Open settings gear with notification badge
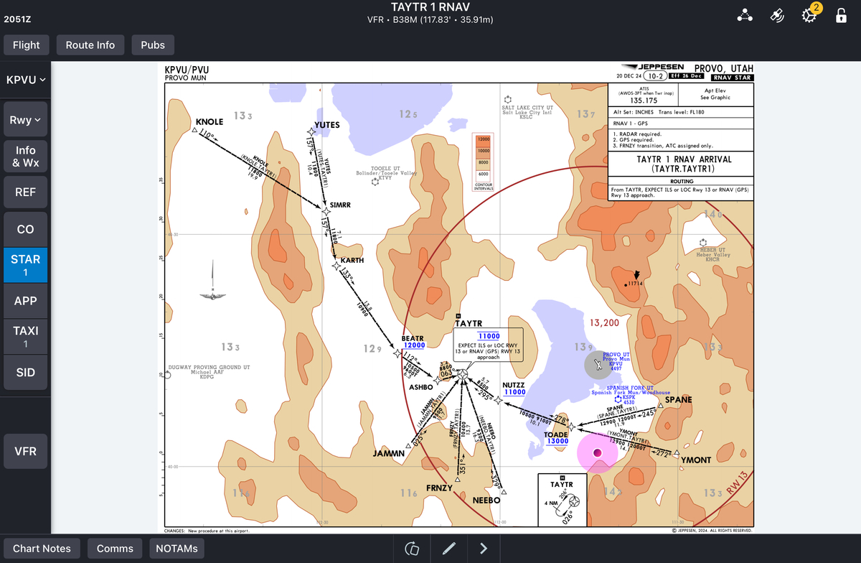This screenshot has height=563, width=861. pyautogui.click(x=810, y=15)
